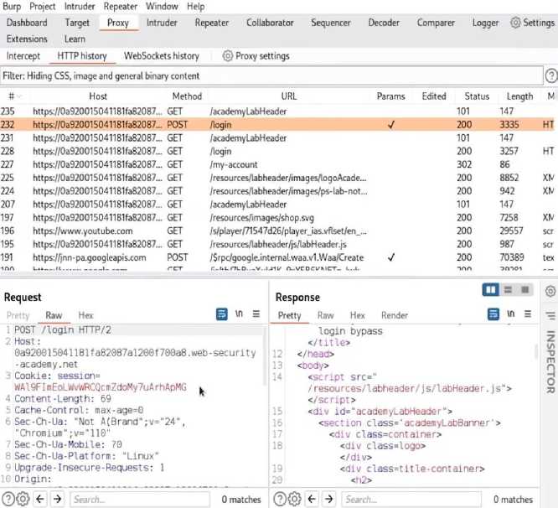This screenshot has width=558, height=508.
Task: Click the filter help question mark icon
Action: (550, 76)
